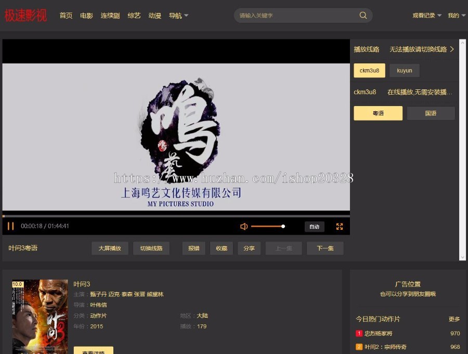468x354 pixels.
Task: Enter fullscreen using the expand icon
Action: [x=340, y=227]
